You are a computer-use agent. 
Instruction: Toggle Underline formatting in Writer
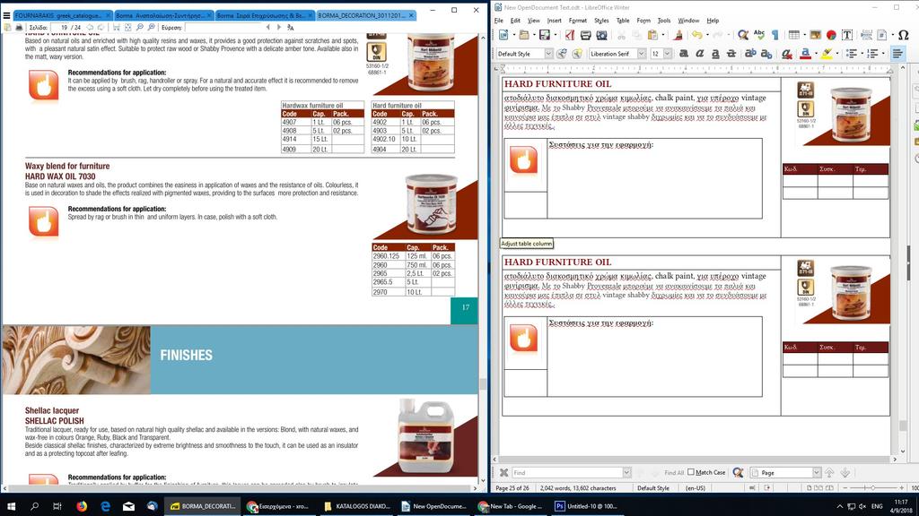tap(715, 54)
